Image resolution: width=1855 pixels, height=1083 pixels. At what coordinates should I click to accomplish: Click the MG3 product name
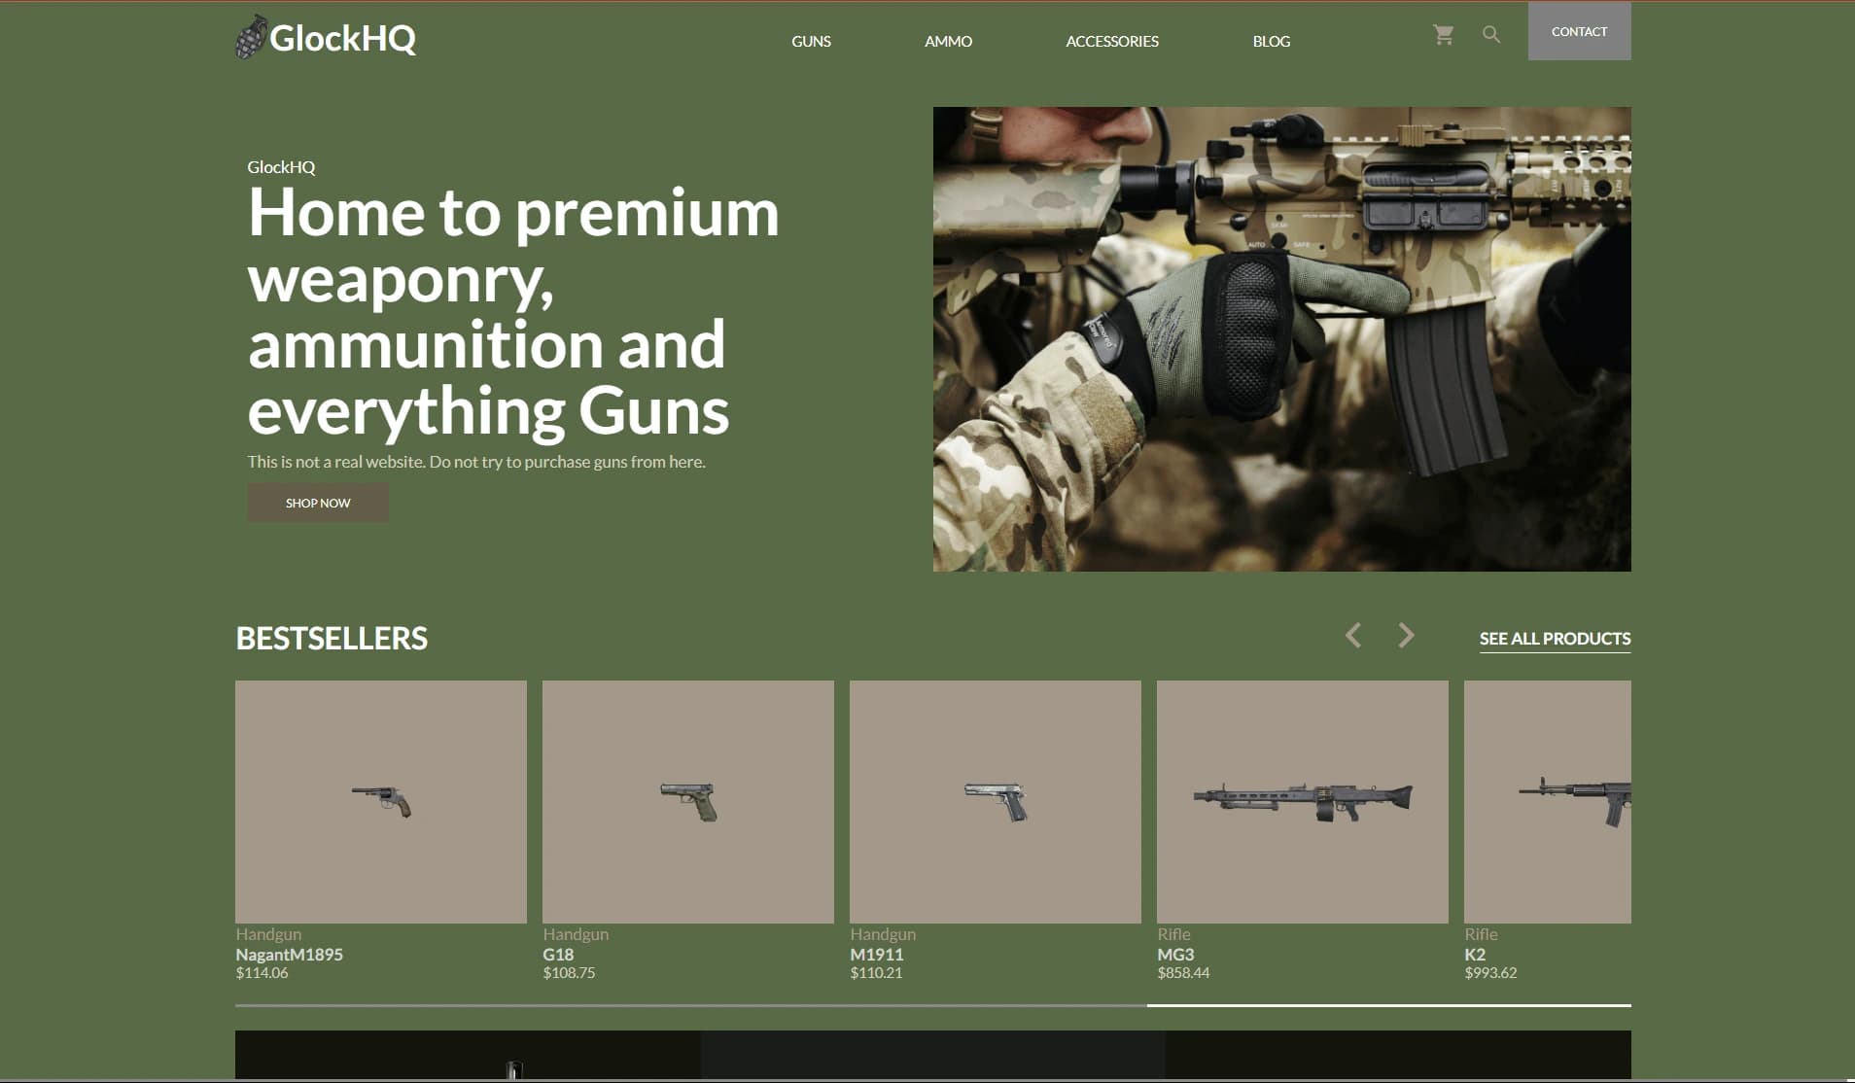click(1175, 955)
